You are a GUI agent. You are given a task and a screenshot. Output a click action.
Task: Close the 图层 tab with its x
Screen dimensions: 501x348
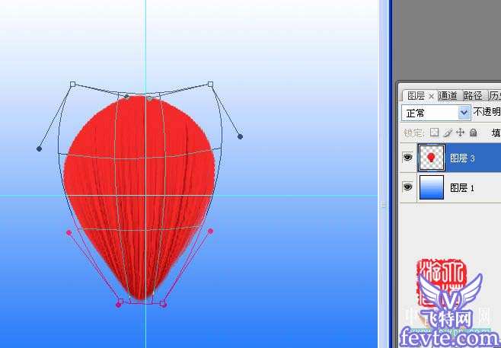coord(431,96)
